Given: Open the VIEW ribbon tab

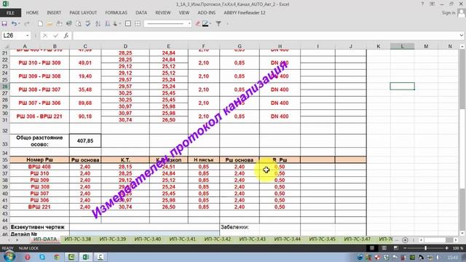Looking at the screenshot, I should (184, 13).
